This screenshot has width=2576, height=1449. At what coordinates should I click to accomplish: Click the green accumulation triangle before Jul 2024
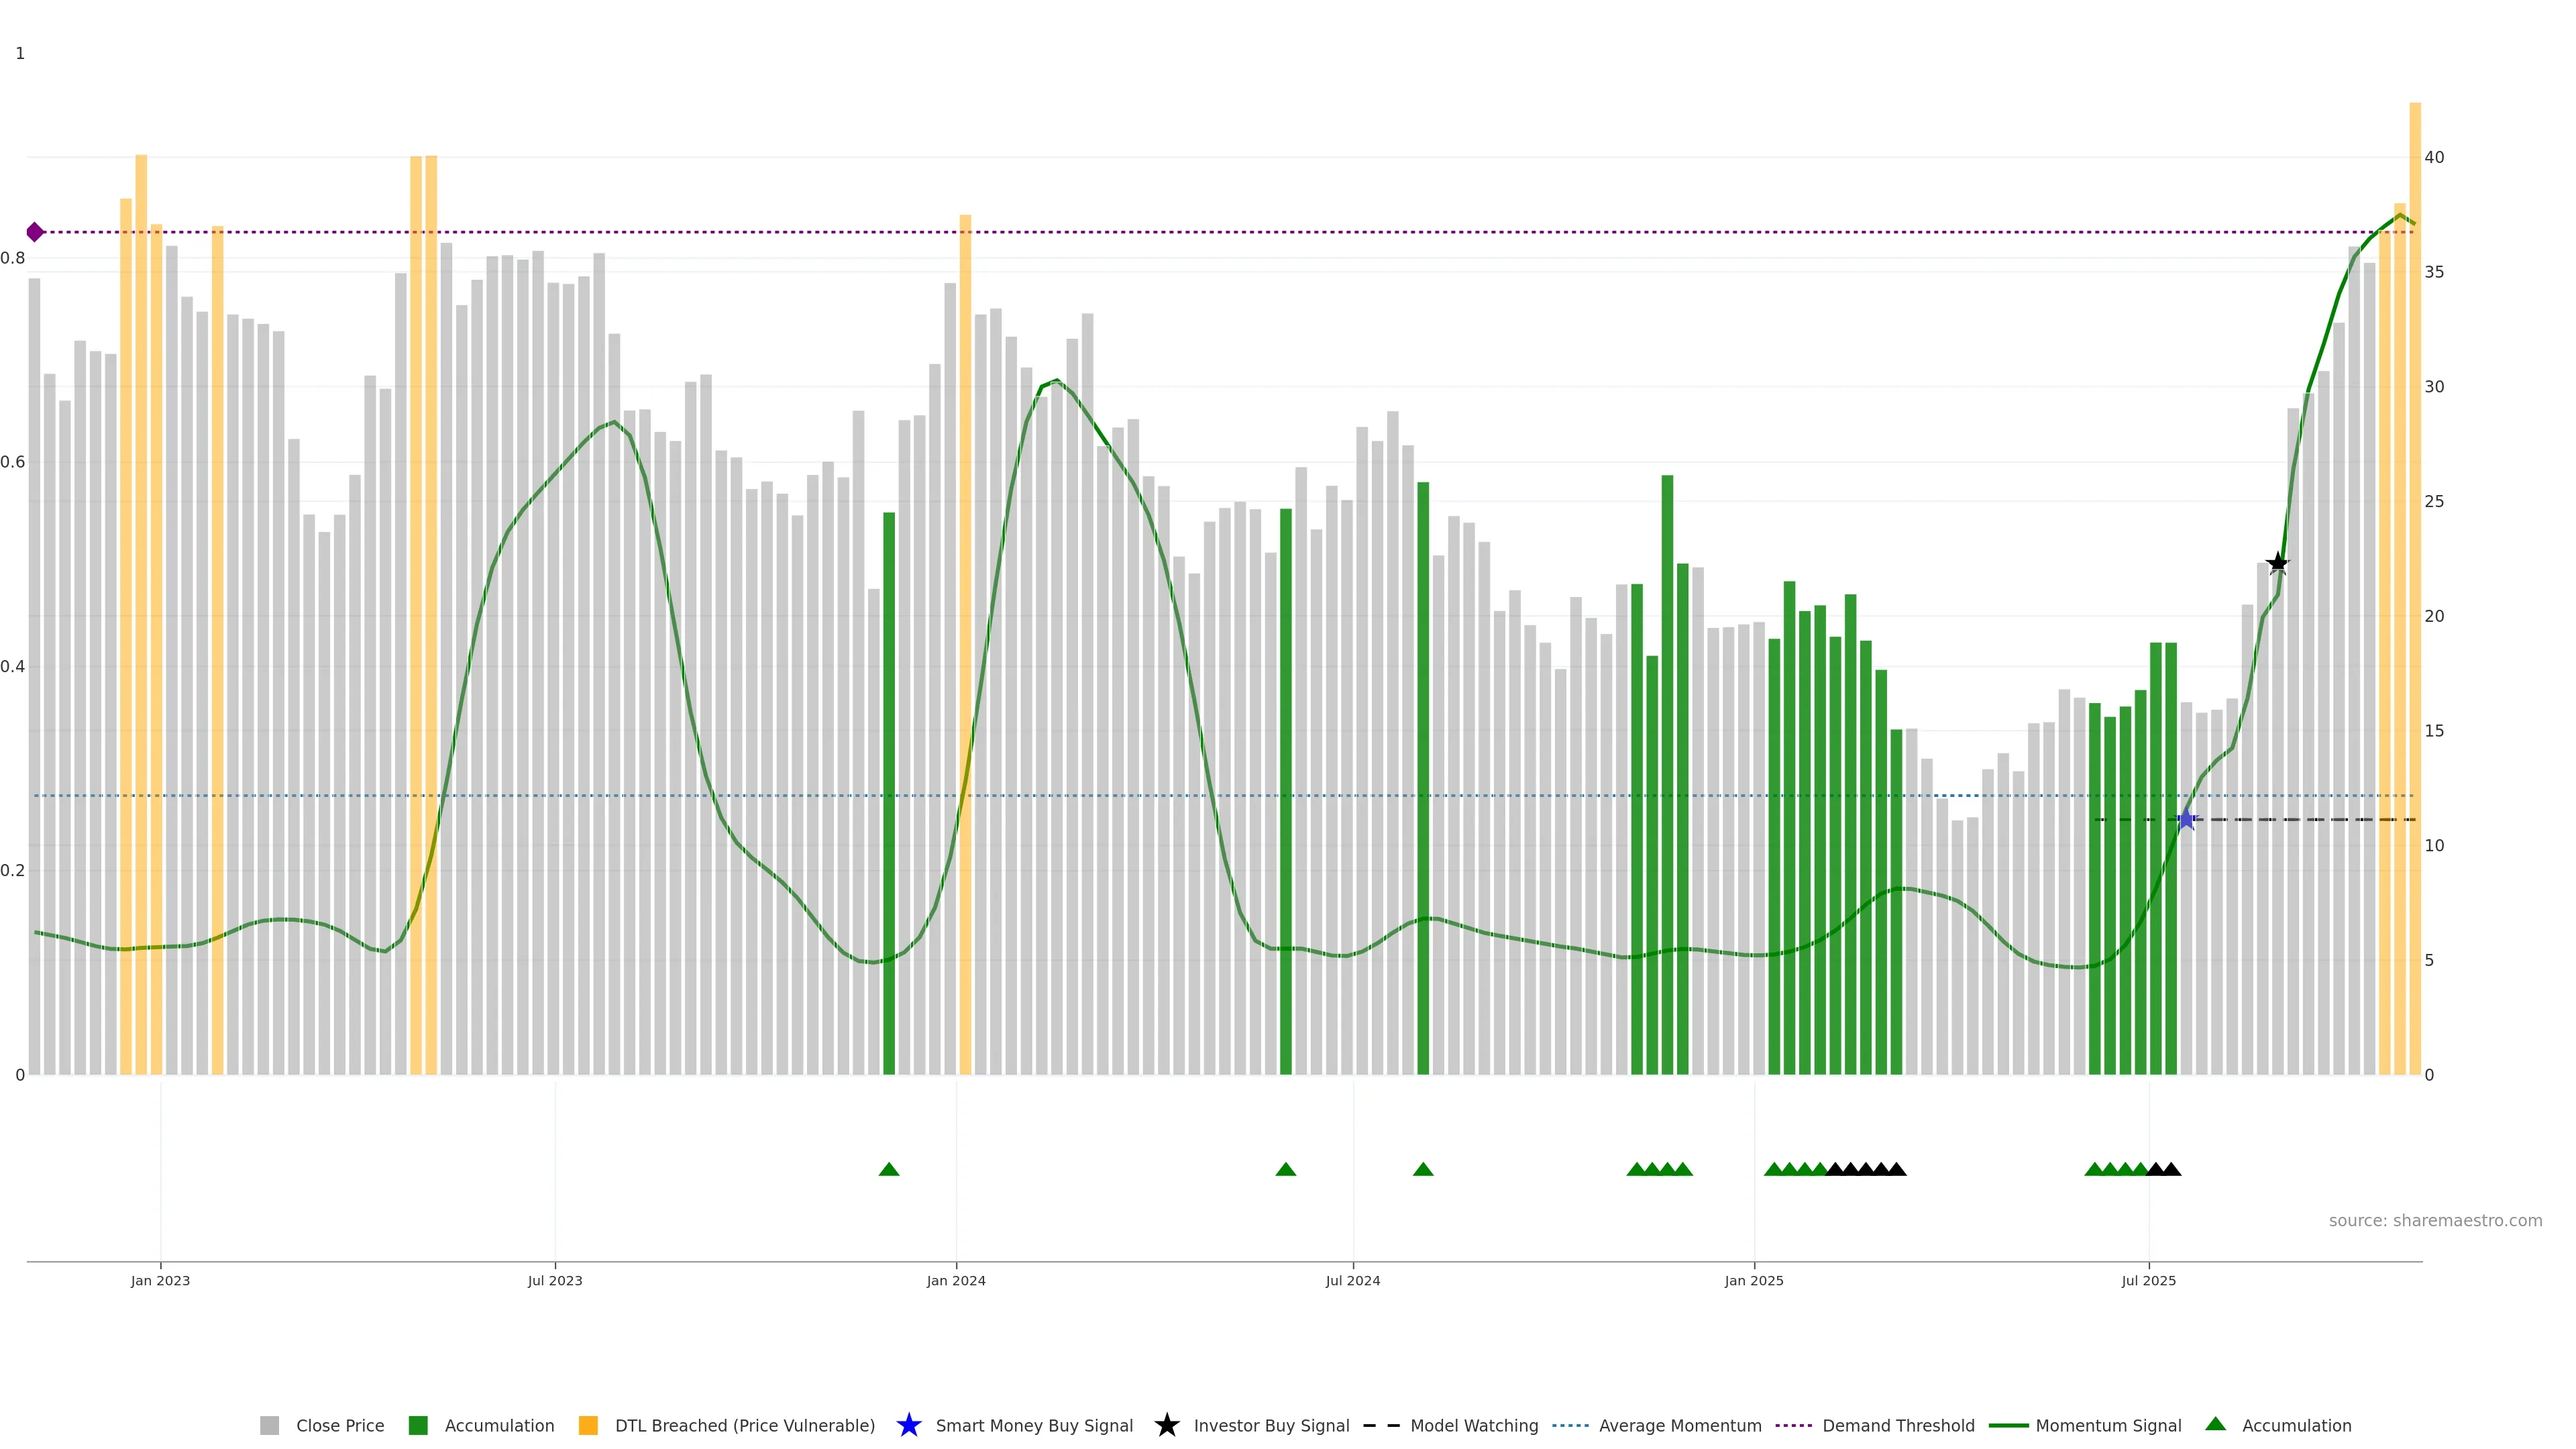(1286, 1169)
